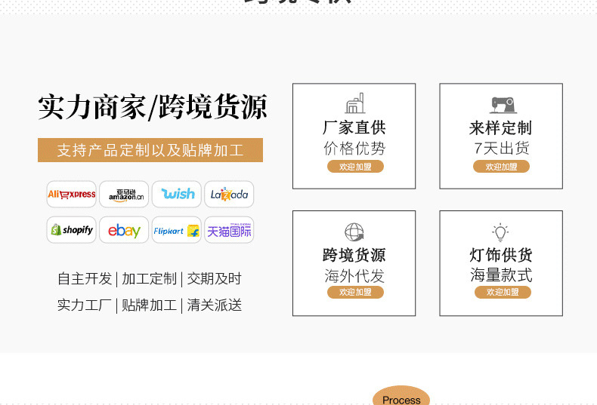Click the factory icon above 厂家直供

coord(355,103)
